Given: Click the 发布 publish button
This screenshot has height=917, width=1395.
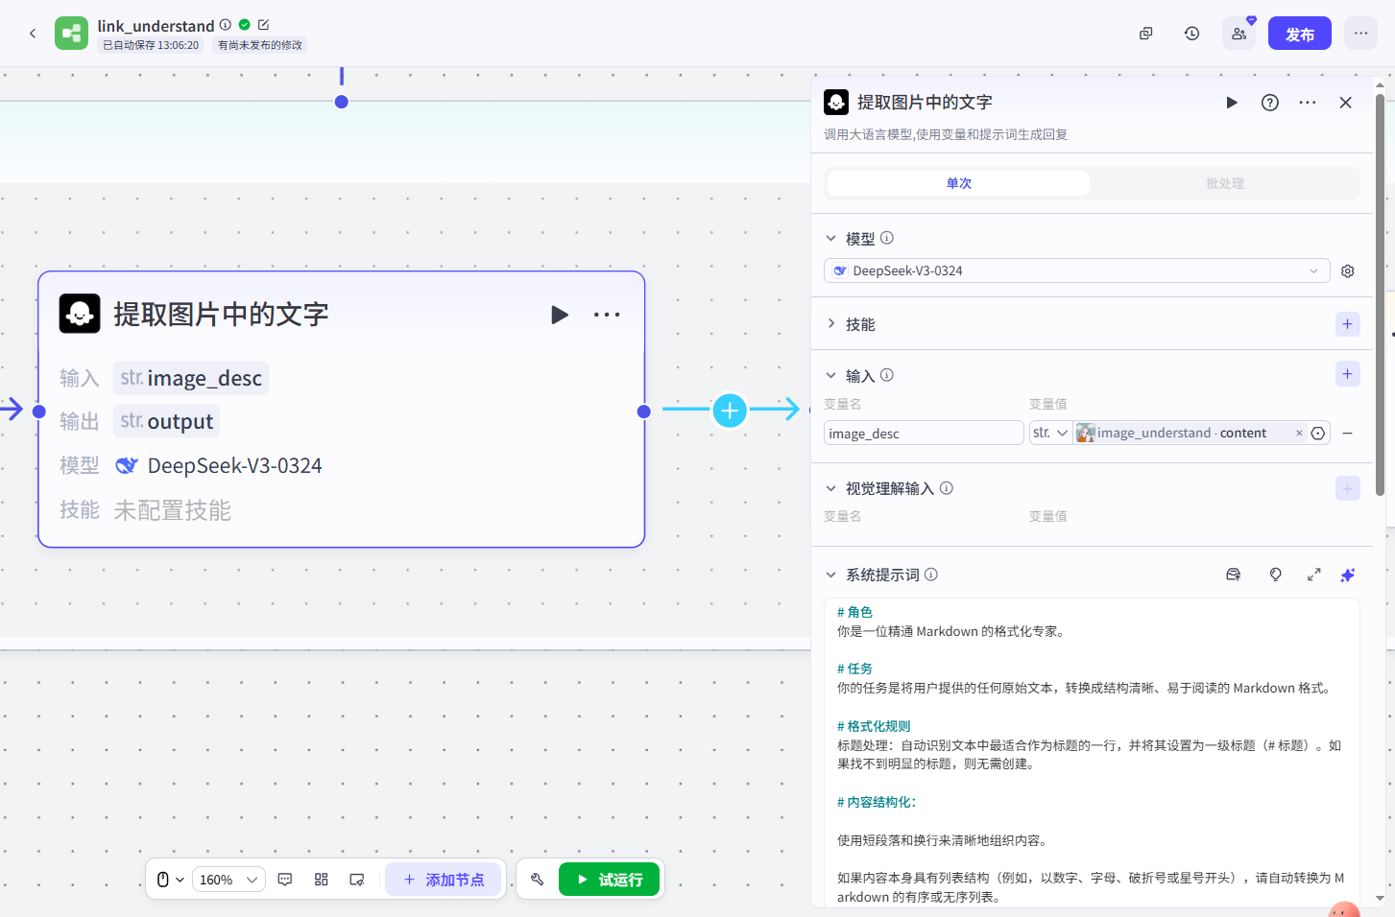Looking at the screenshot, I should pyautogui.click(x=1300, y=34).
